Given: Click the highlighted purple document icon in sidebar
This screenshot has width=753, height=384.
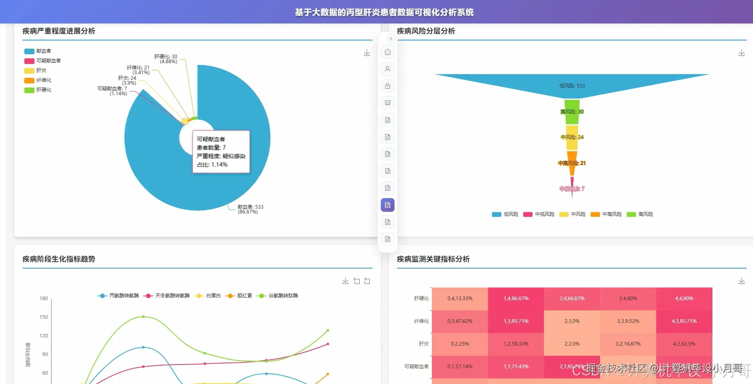Looking at the screenshot, I should pos(387,205).
